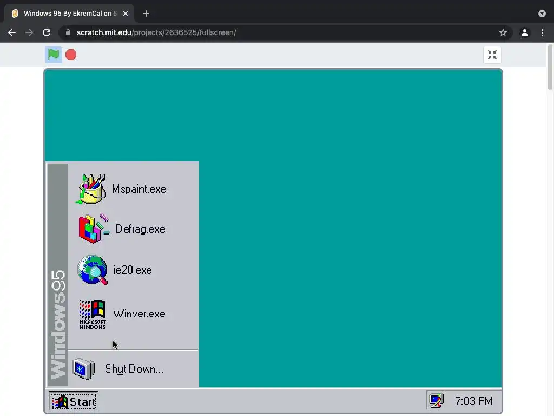The width and height of the screenshot is (554, 416).
Task: Click the green flag to run project
Action: click(54, 55)
